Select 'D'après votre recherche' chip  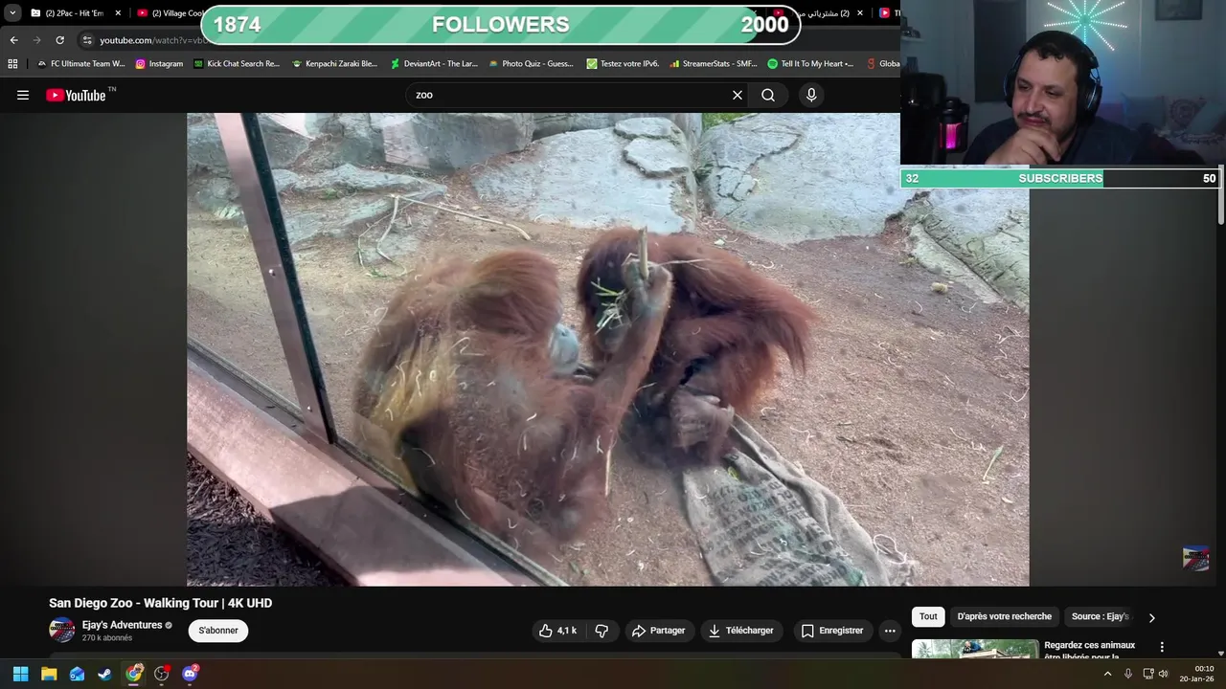(x=1004, y=616)
